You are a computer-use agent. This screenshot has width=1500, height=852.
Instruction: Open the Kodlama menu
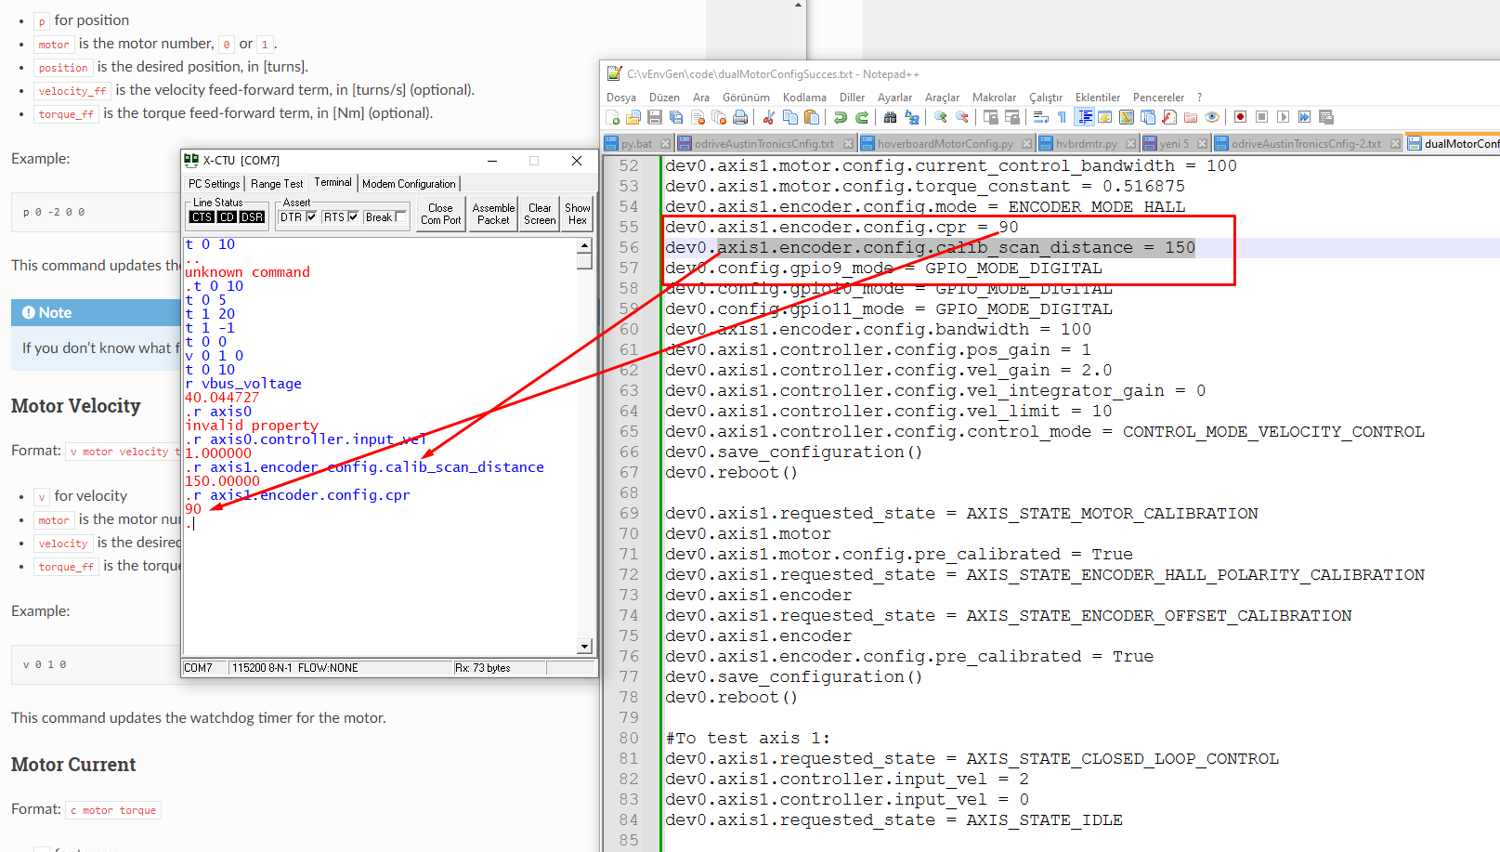click(x=804, y=98)
